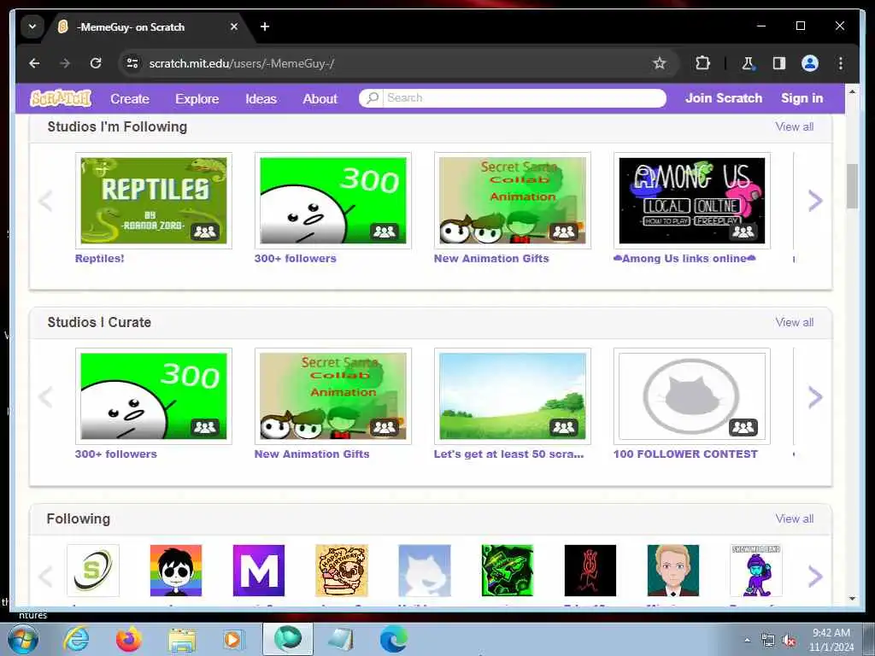Open the followed user with Happy Birthday pug avatar

pyautogui.click(x=342, y=571)
